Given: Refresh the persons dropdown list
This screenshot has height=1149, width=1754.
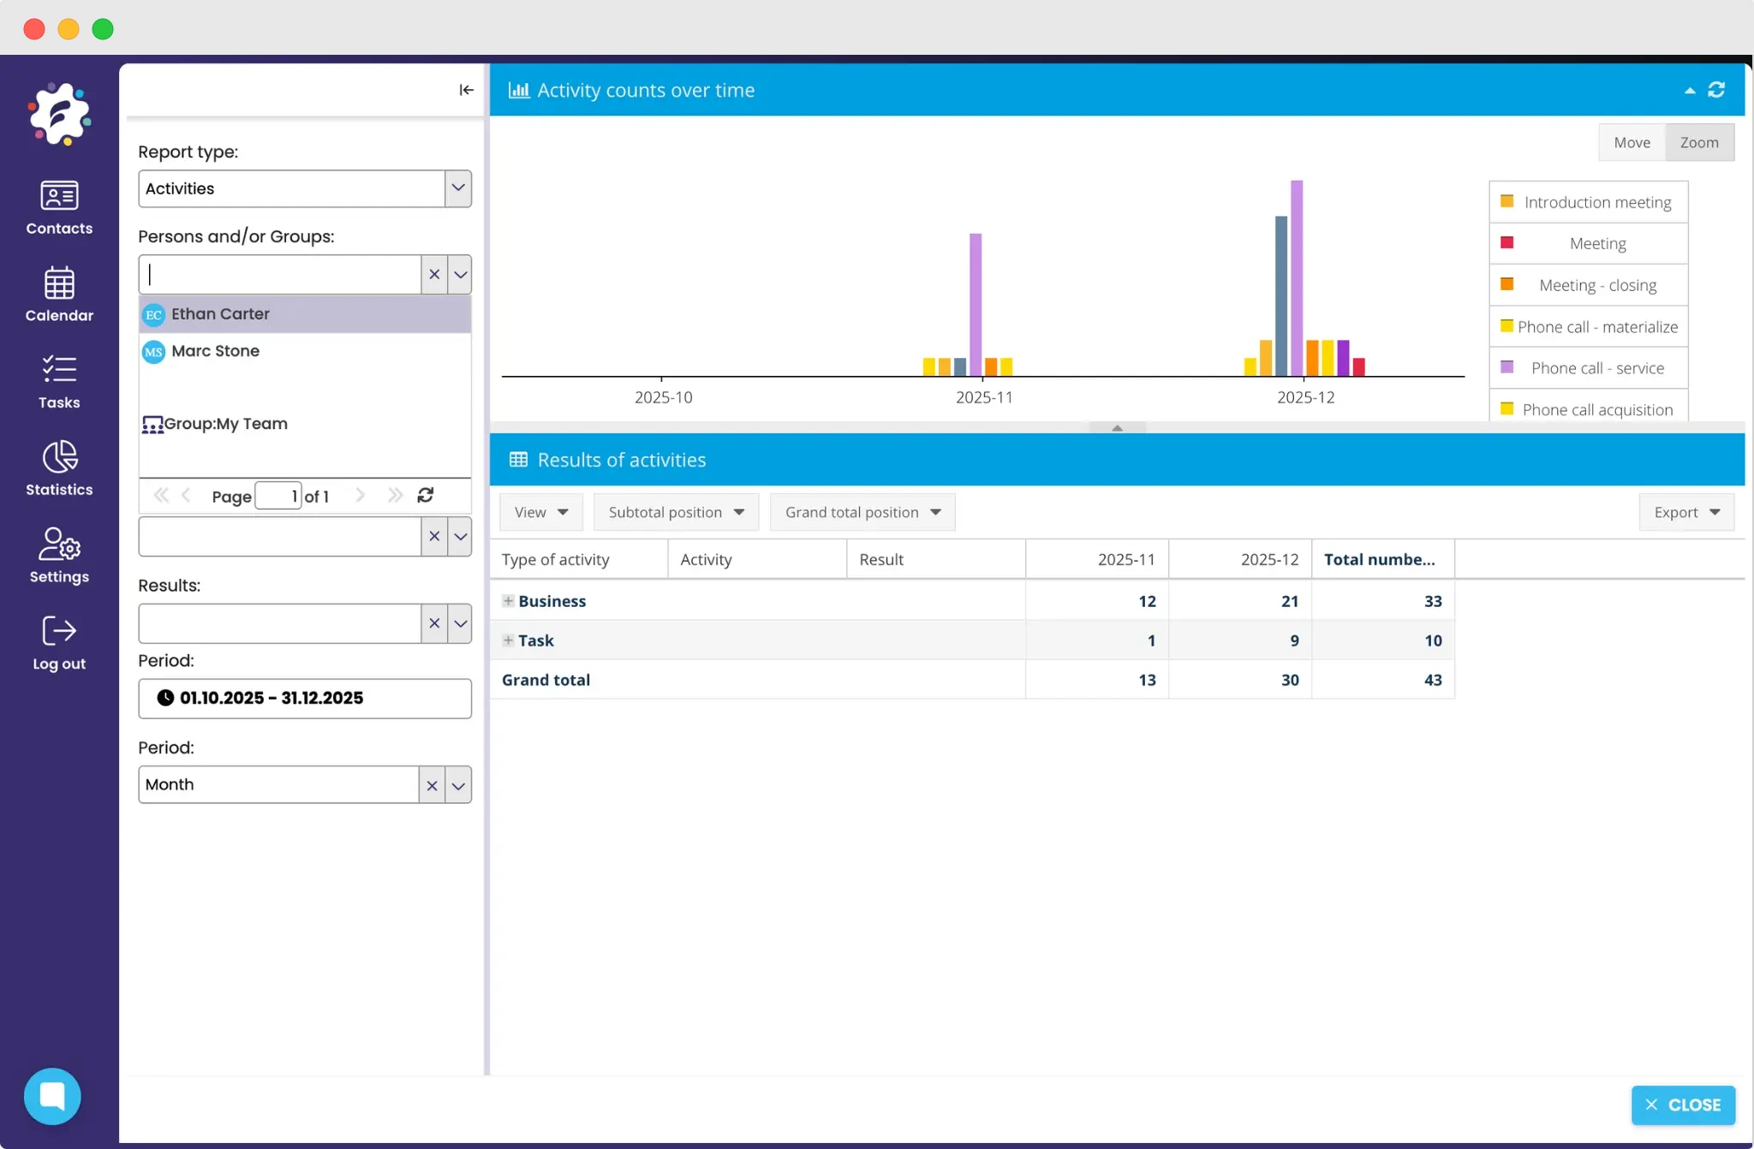Looking at the screenshot, I should tap(426, 495).
